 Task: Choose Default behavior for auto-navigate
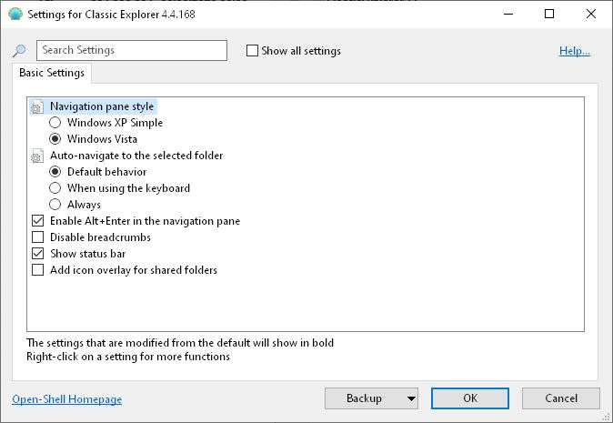55,172
